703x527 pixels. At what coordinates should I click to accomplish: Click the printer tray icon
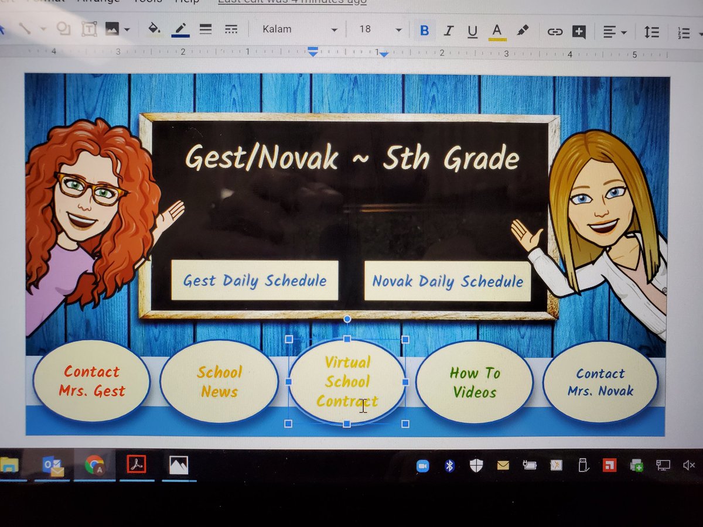636,466
